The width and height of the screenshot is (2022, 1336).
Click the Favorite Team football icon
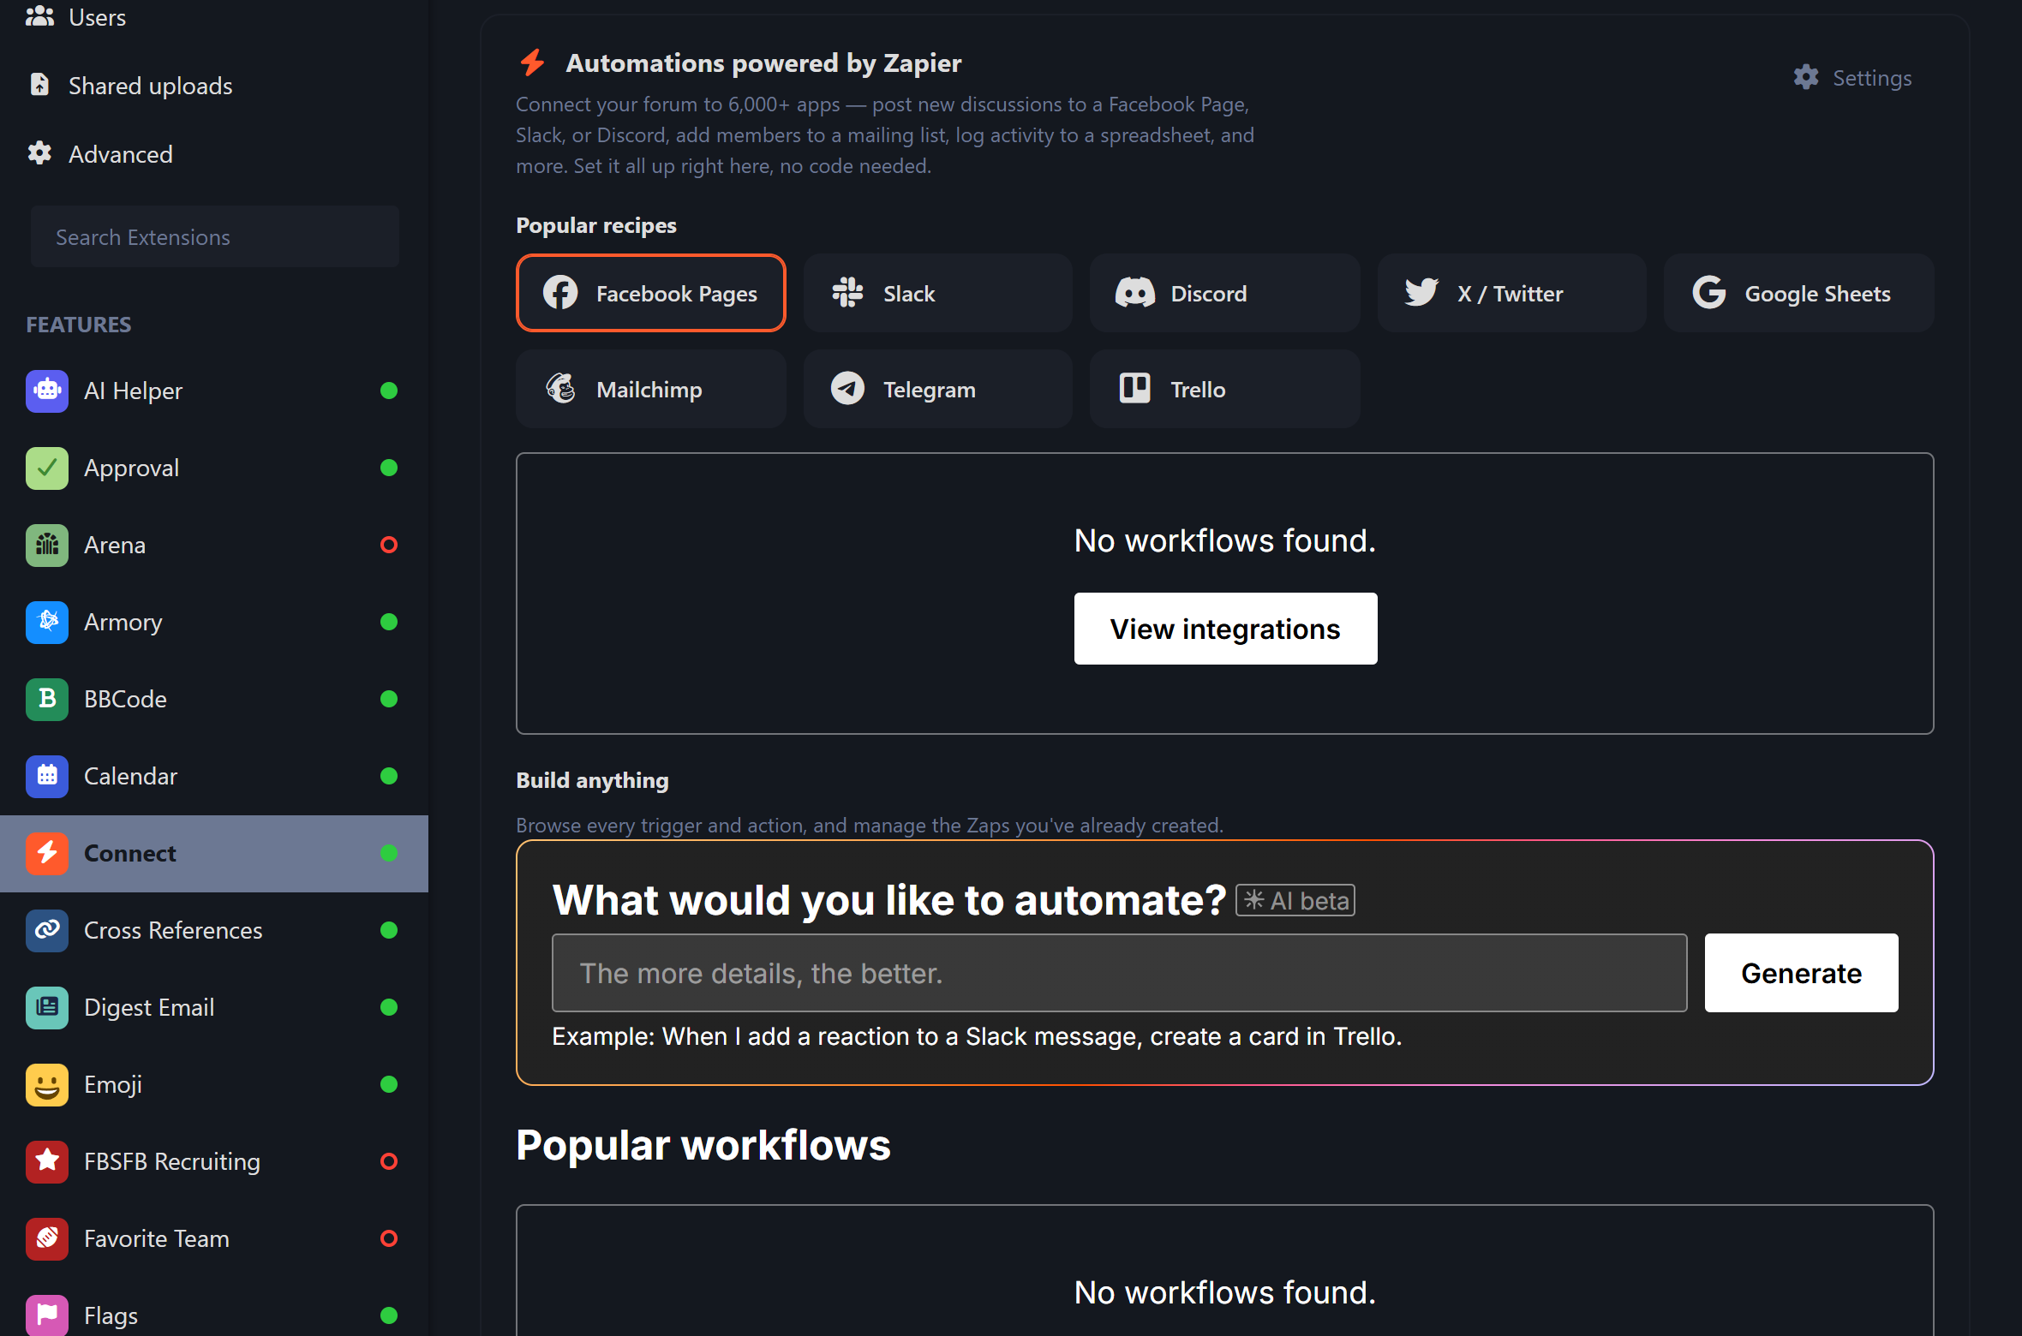click(x=47, y=1239)
